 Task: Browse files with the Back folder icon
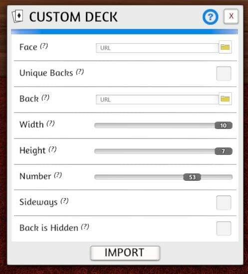(225, 99)
